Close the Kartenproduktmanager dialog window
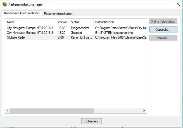 coord(178,4)
